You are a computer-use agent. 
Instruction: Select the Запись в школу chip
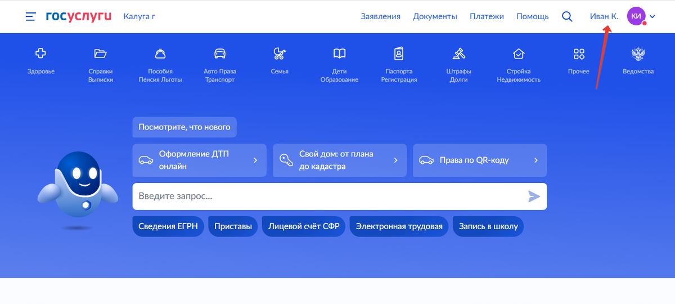[488, 226]
